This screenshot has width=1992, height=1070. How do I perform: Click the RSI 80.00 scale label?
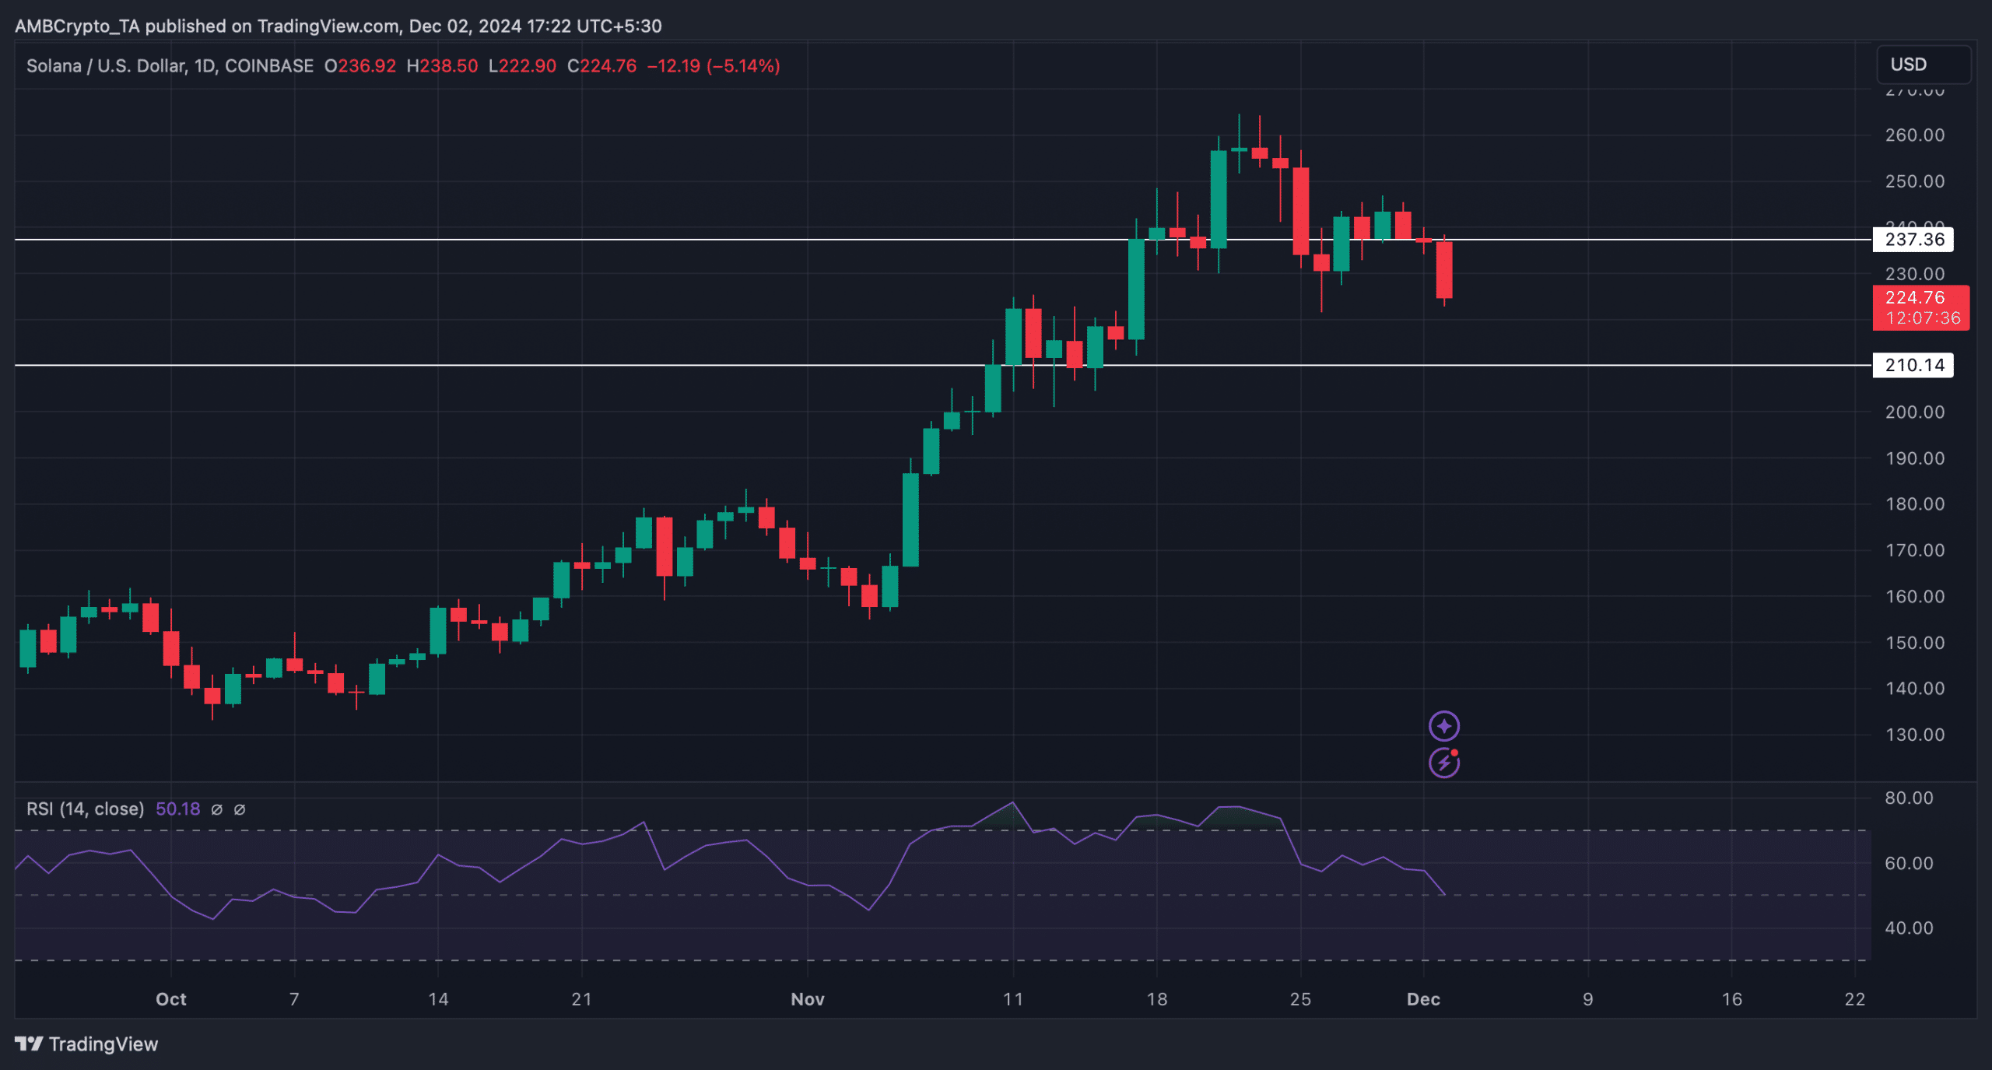1909,798
